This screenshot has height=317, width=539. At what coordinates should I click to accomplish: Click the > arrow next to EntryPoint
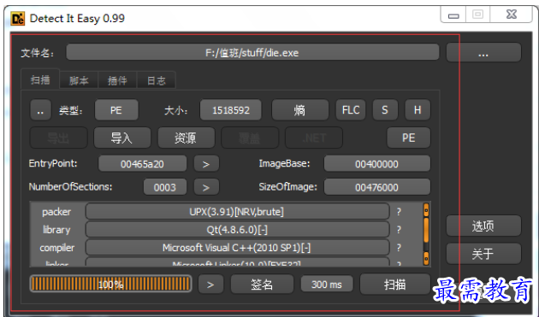[x=206, y=164]
